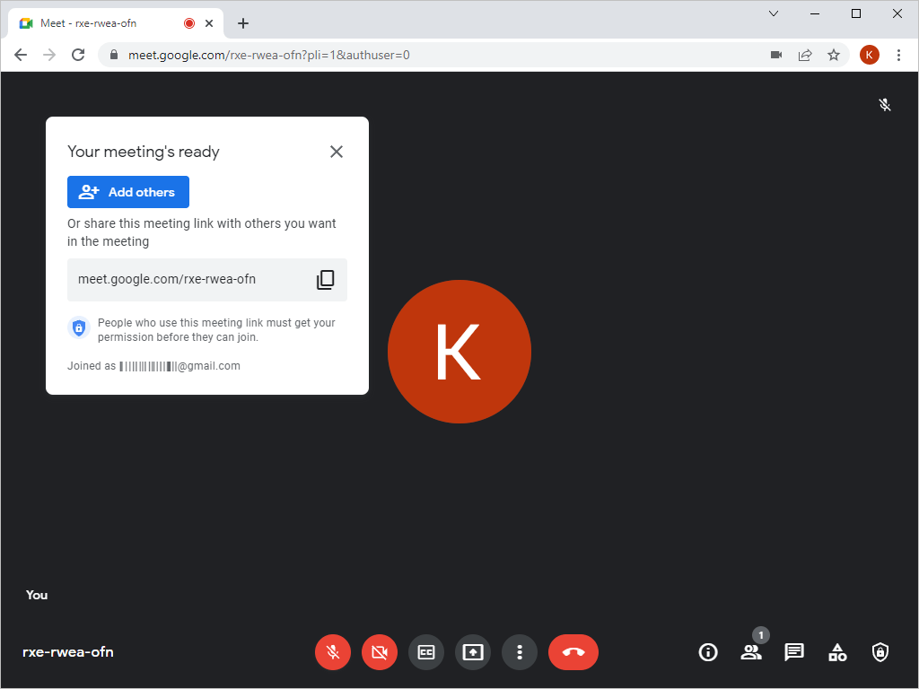This screenshot has width=919, height=689.
Task: Click the muted microphone indicator top right
Action: tap(885, 105)
